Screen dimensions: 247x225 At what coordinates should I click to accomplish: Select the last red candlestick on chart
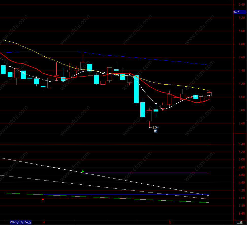[209, 94]
